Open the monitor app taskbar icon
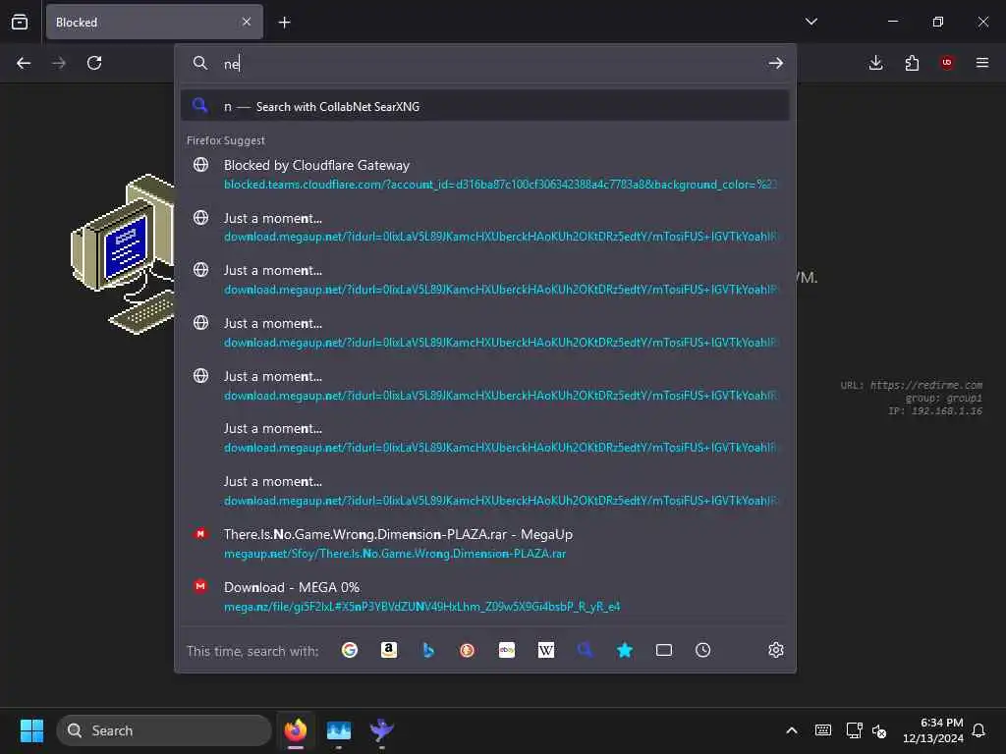Viewport: 1006px width, 754px height. click(338, 730)
